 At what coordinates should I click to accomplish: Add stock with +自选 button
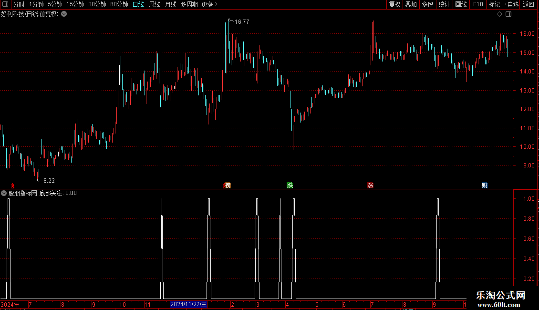pyautogui.click(x=511, y=4)
